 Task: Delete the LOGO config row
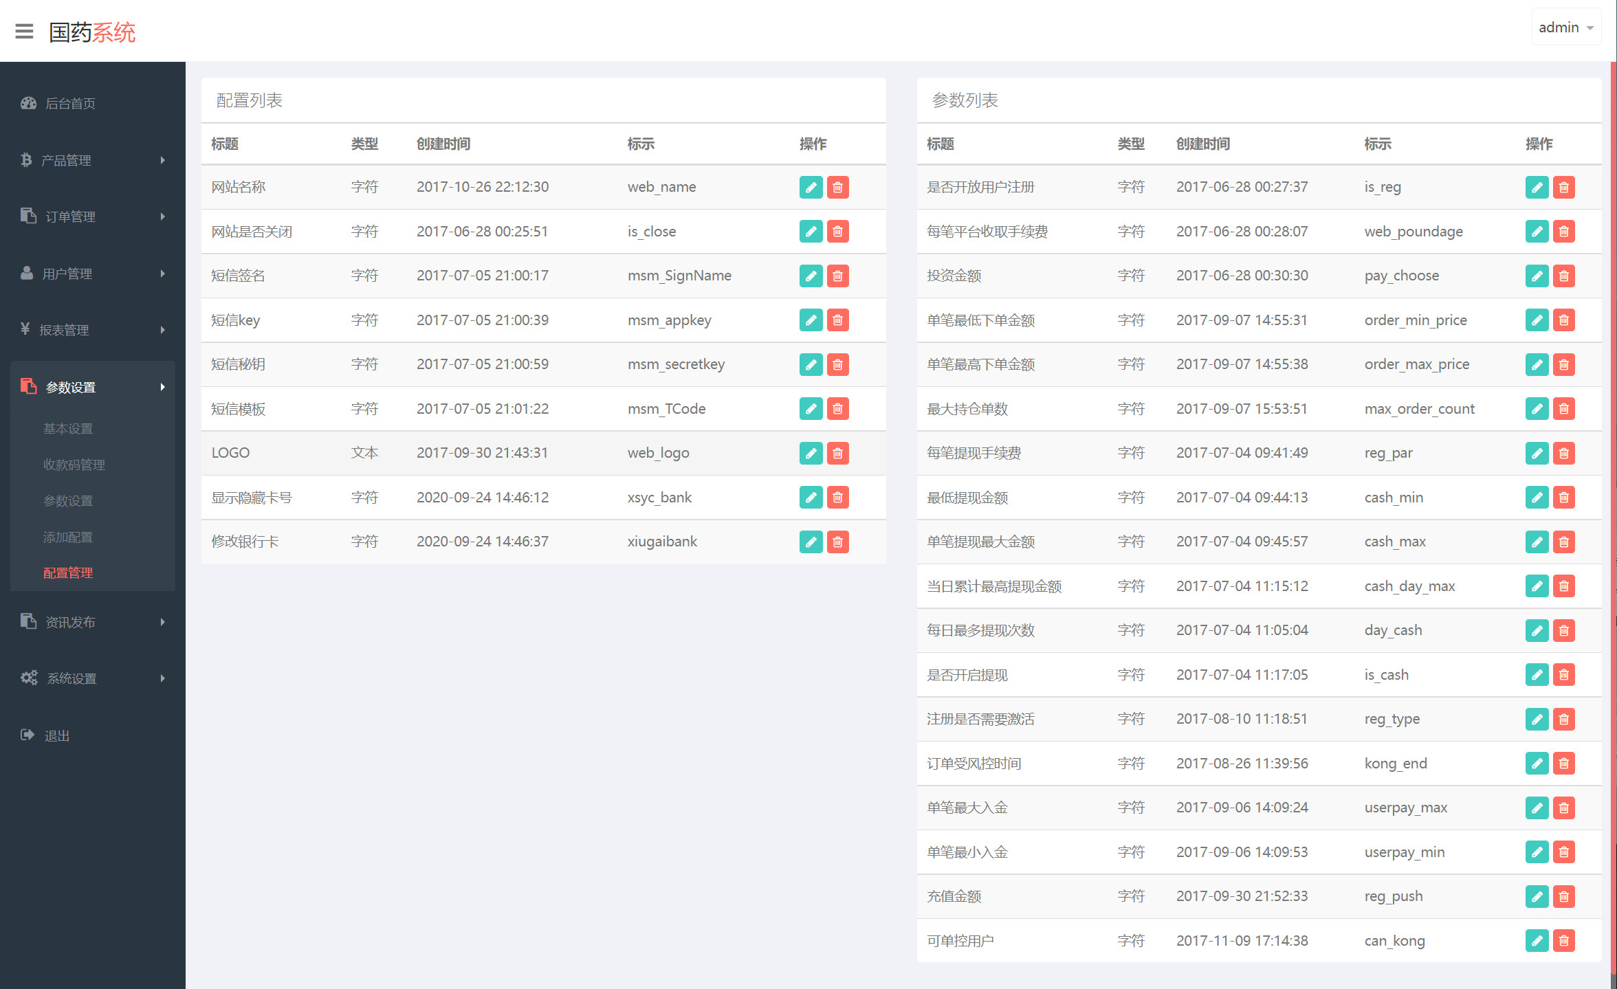tap(838, 453)
